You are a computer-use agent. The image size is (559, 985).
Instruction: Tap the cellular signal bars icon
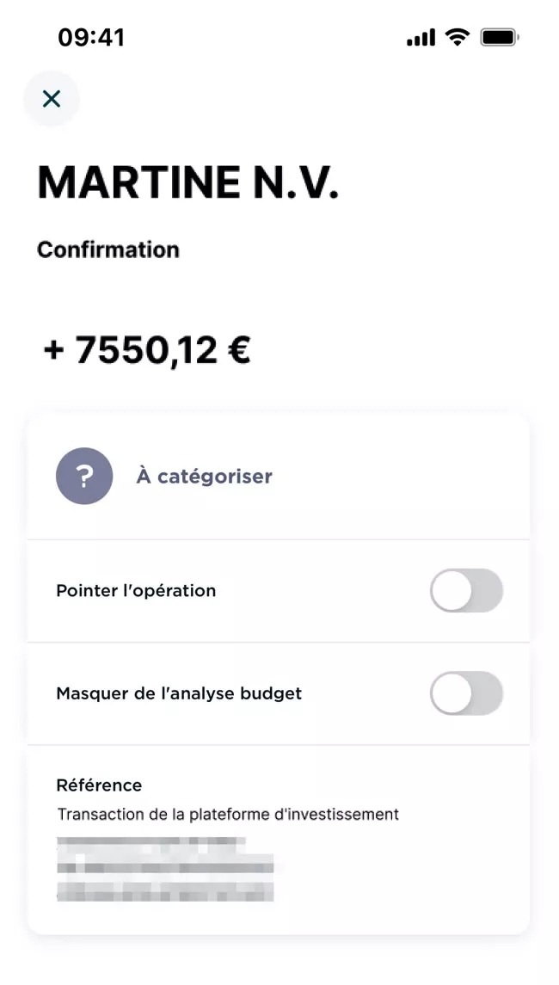coord(421,37)
